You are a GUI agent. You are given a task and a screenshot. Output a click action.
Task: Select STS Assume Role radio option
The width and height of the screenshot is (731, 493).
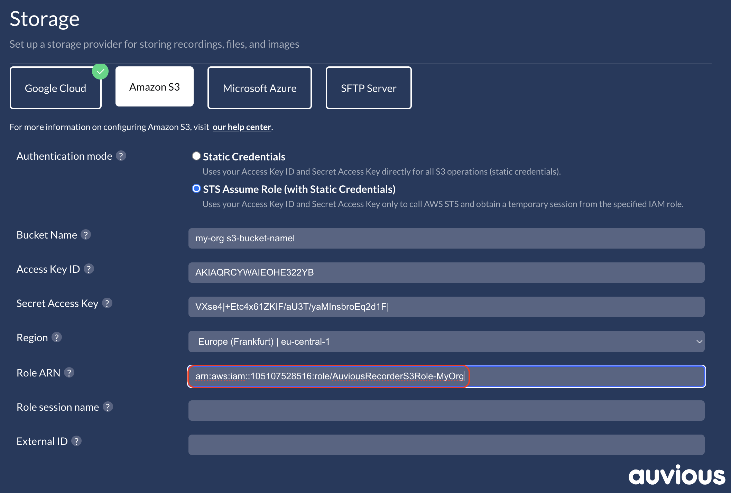[x=196, y=189]
